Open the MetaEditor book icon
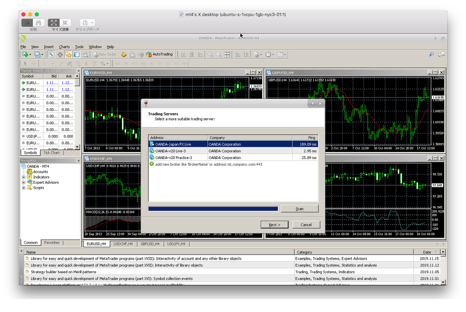The width and height of the screenshot is (466, 312). tap(124, 55)
